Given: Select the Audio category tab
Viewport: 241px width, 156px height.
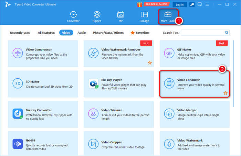Looking at the screenshot, I should [x=82, y=33].
